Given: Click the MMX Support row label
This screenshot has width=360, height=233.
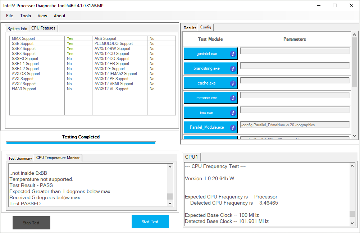Looking at the screenshot, I should click(23, 38).
